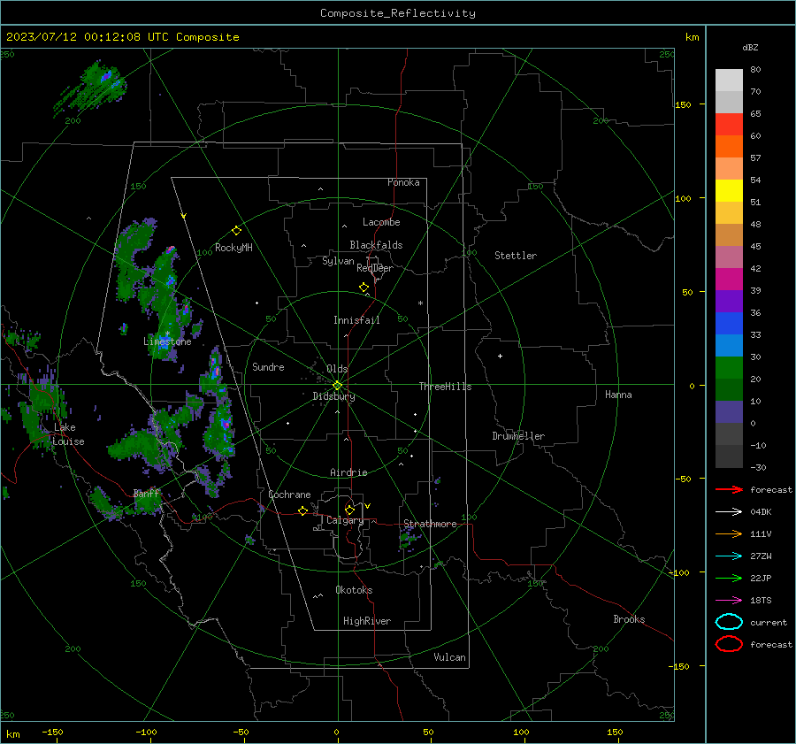Select the Drumheller town label
The image size is (796, 744).
point(518,436)
